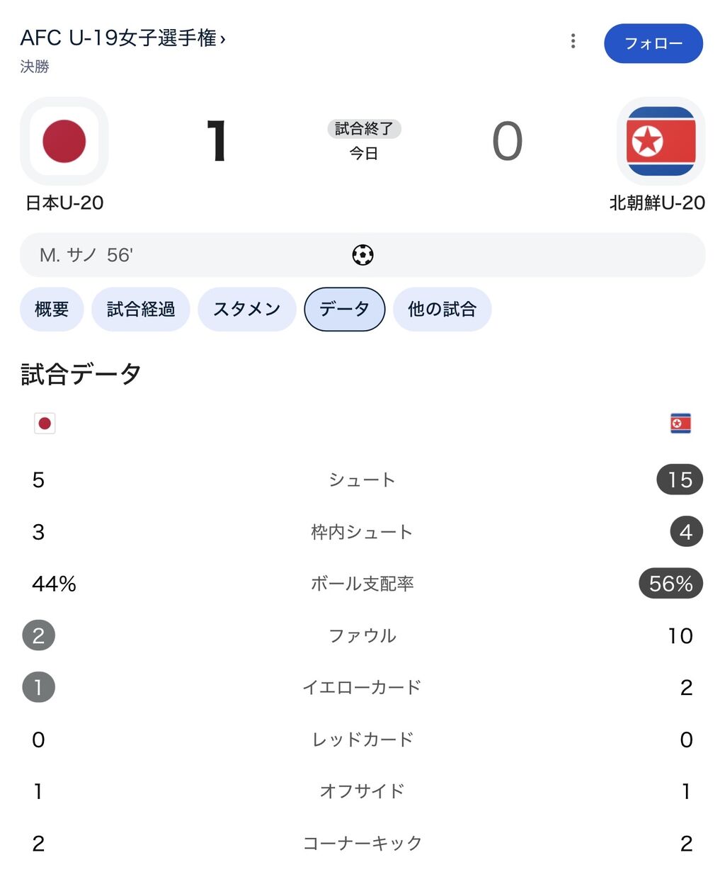Click the 北朝鮮U-20 team name
This screenshot has width=725, height=889.
click(657, 203)
